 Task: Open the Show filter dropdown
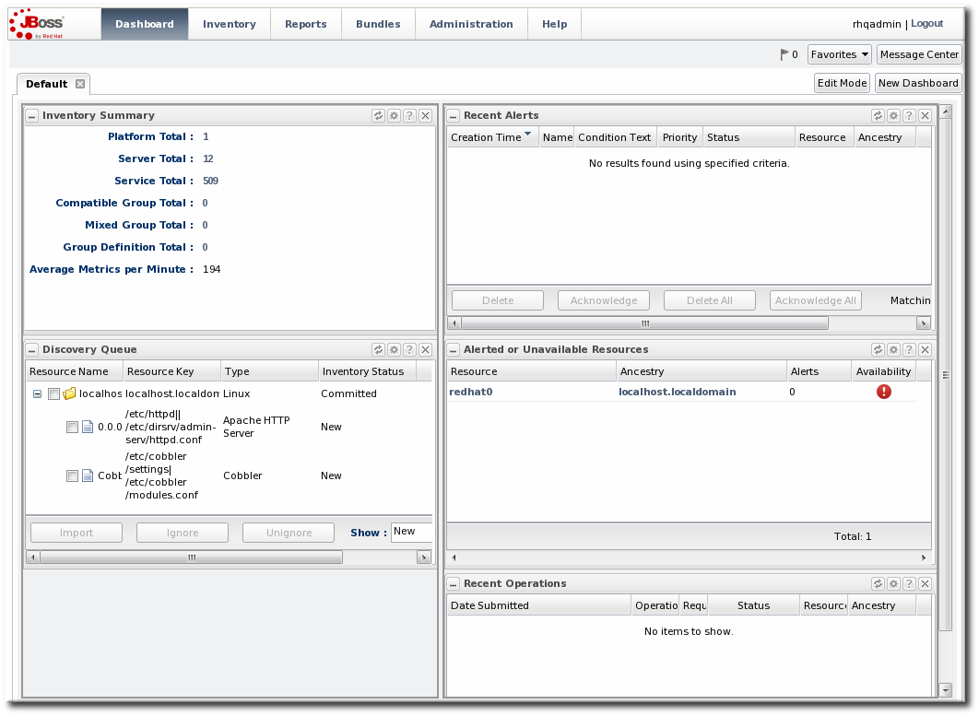[411, 533]
